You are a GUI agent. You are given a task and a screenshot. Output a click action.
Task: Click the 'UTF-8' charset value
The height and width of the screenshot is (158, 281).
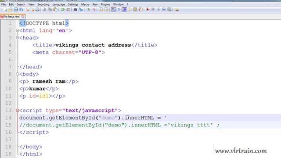coord(90,52)
